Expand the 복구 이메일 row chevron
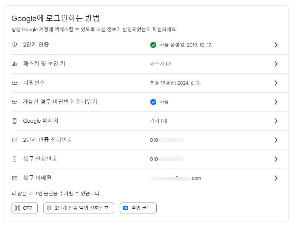 276,178
